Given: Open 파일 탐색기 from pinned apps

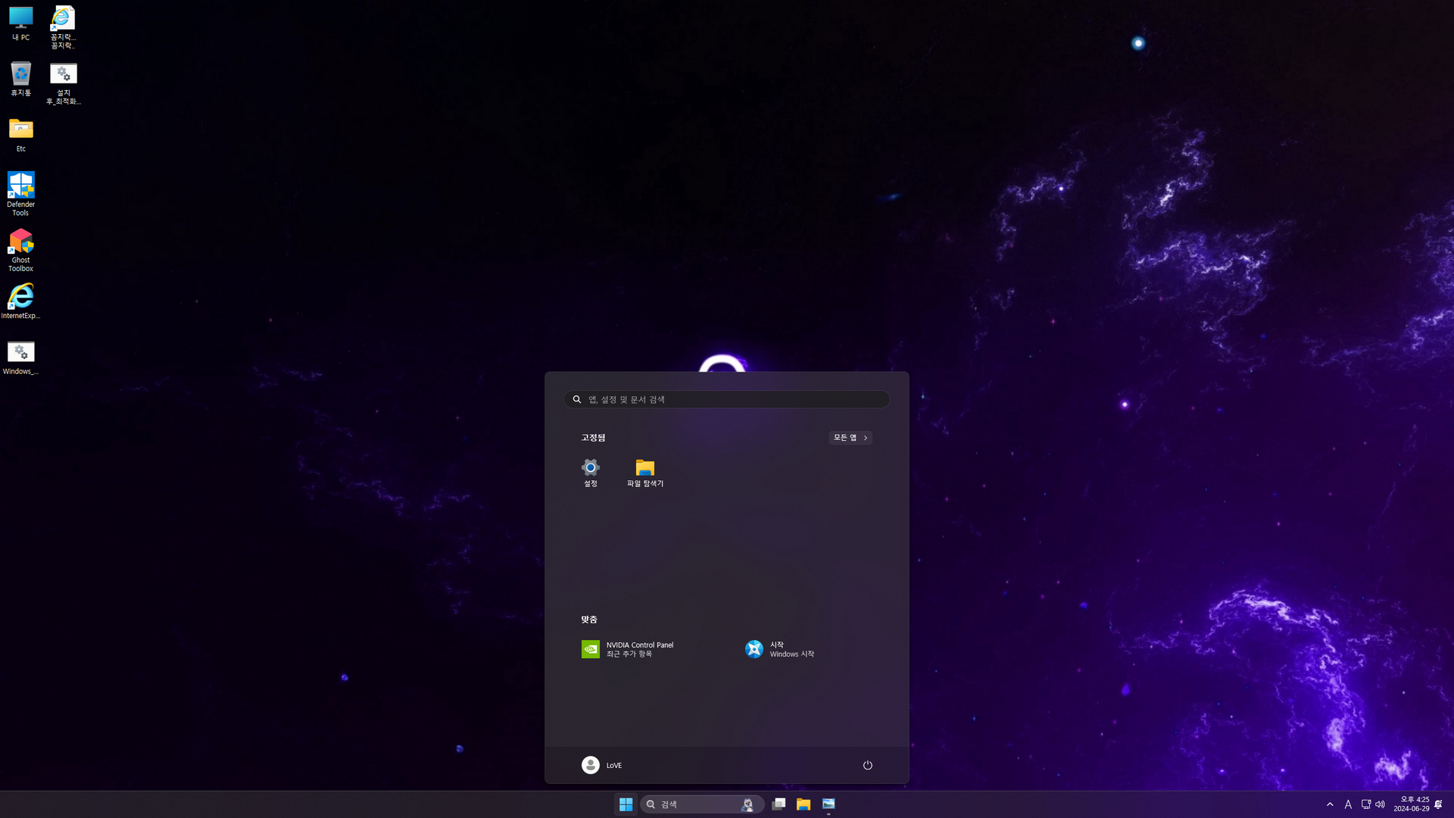Looking at the screenshot, I should 644,473.
